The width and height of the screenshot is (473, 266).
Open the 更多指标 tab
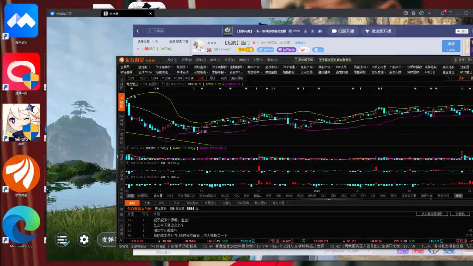coord(443,196)
